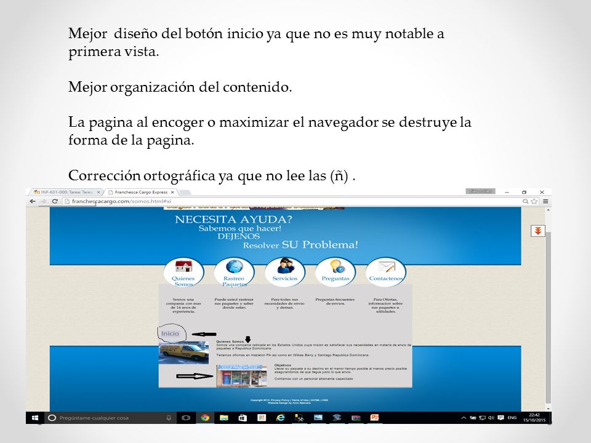Image resolution: width=591 pixels, height=443 pixels.
Task: Click the 'NECESITA AYUDA?' banner text
Action: coord(233,219)
